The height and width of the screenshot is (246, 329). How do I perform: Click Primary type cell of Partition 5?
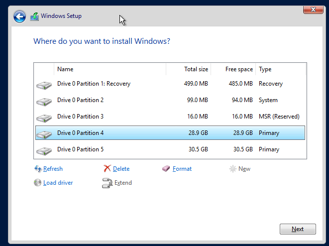[269, 149]
